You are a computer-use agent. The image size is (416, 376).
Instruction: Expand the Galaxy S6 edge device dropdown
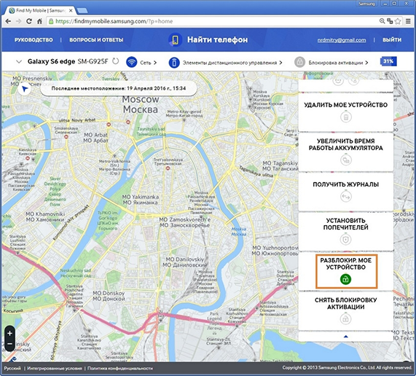19,61
